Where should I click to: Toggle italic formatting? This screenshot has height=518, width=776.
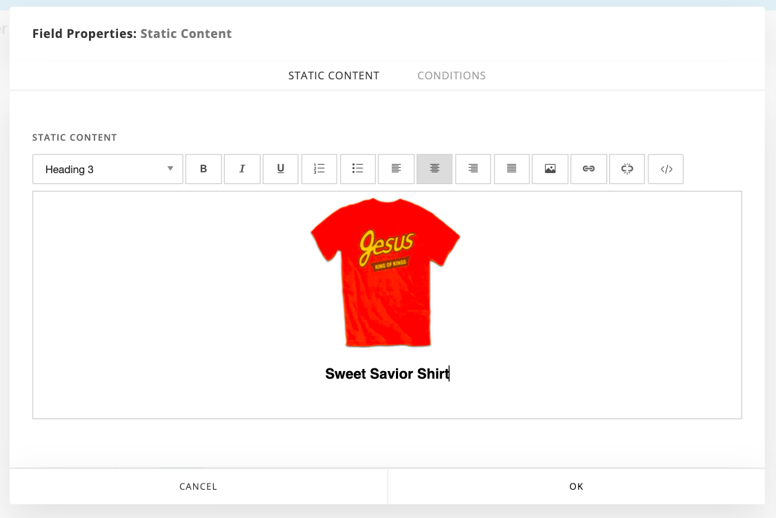(242, 169)
